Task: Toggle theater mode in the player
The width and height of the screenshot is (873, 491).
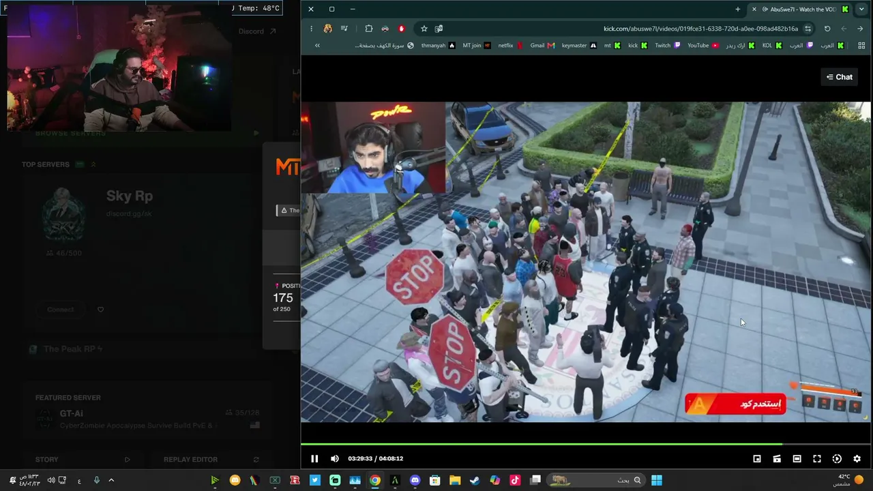Action: pos(797,459)
